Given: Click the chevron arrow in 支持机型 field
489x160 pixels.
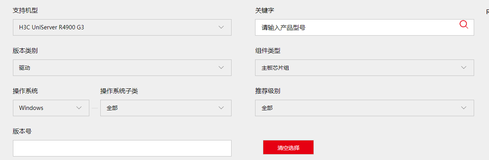Looking at the screenshot, I should (221, 27).
